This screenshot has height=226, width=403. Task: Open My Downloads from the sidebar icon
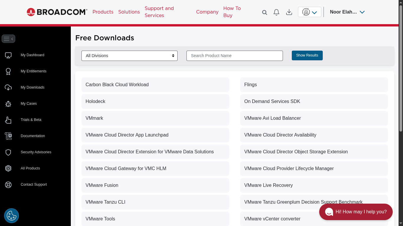point(8,87)
